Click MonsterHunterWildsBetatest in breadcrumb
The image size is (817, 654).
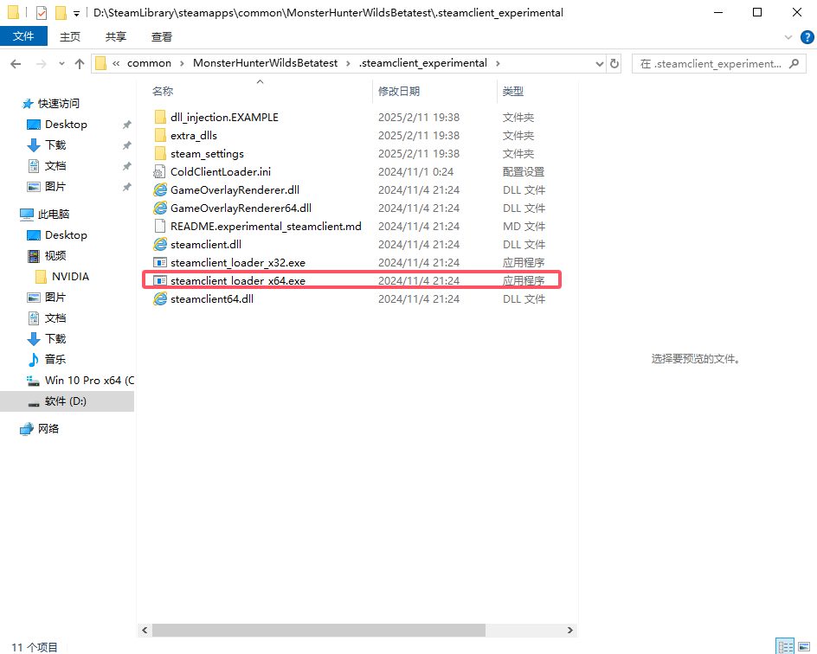265,63
